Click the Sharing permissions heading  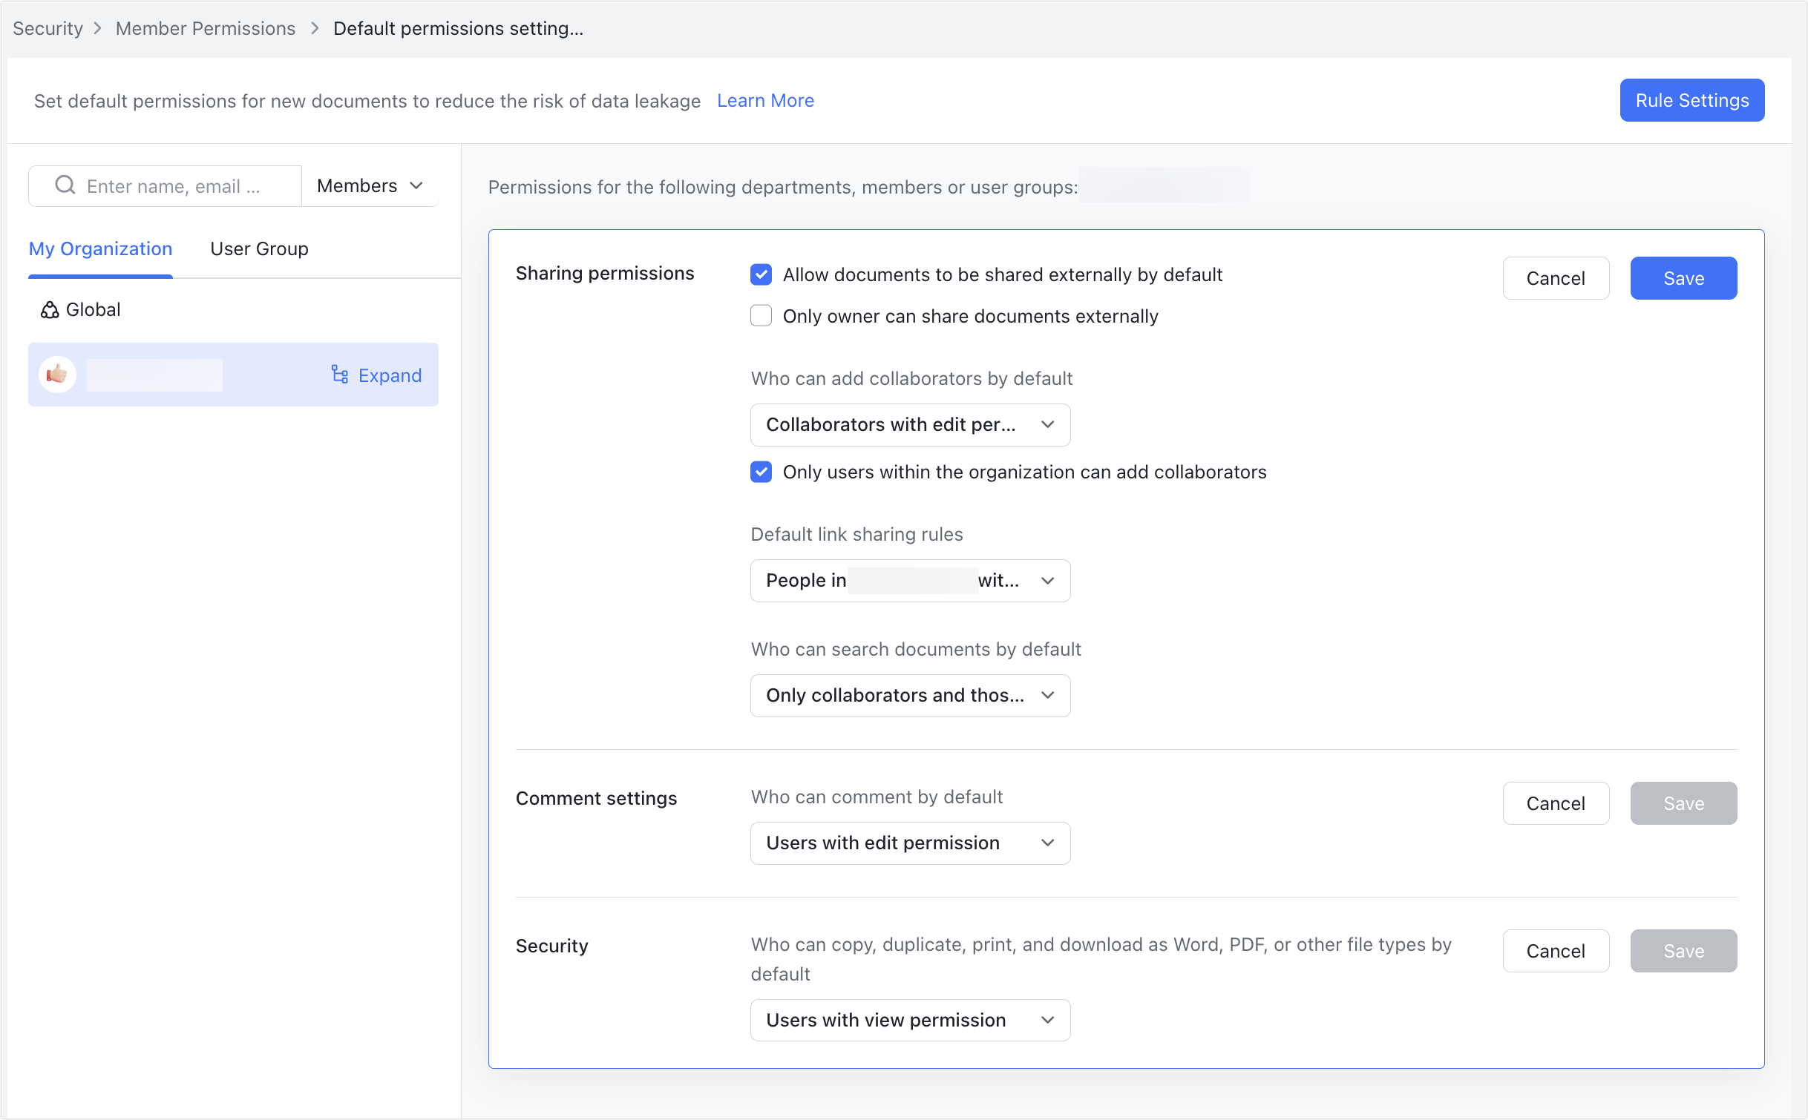605,273
